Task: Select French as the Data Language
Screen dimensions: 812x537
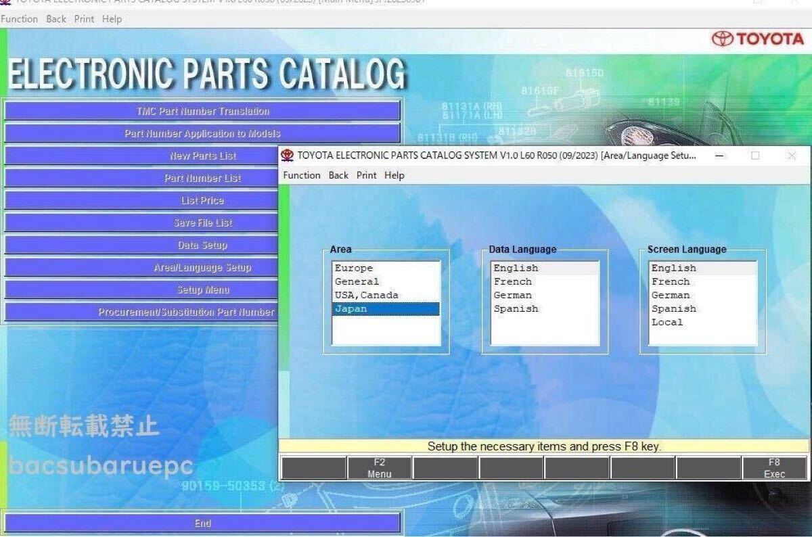Action: click(513, 282)
